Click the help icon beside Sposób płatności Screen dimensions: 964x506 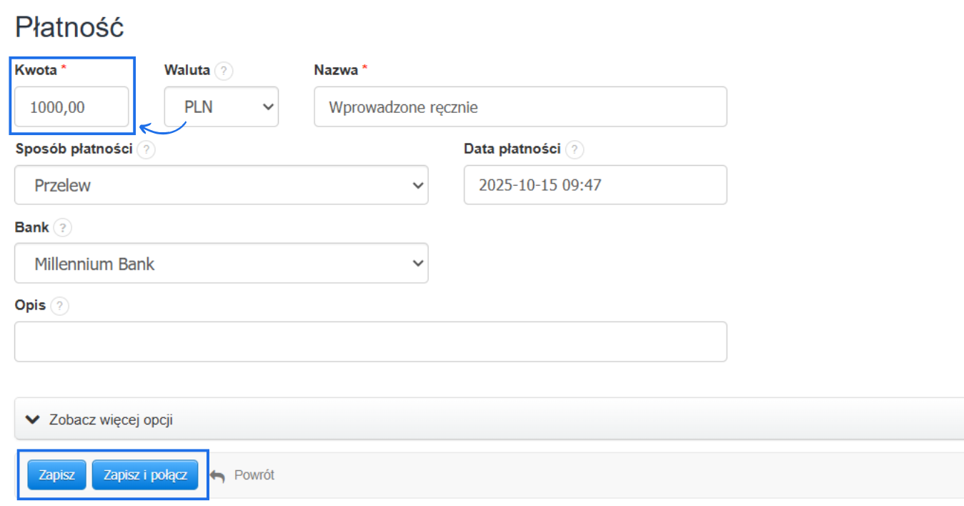click(x=146, y=149)
